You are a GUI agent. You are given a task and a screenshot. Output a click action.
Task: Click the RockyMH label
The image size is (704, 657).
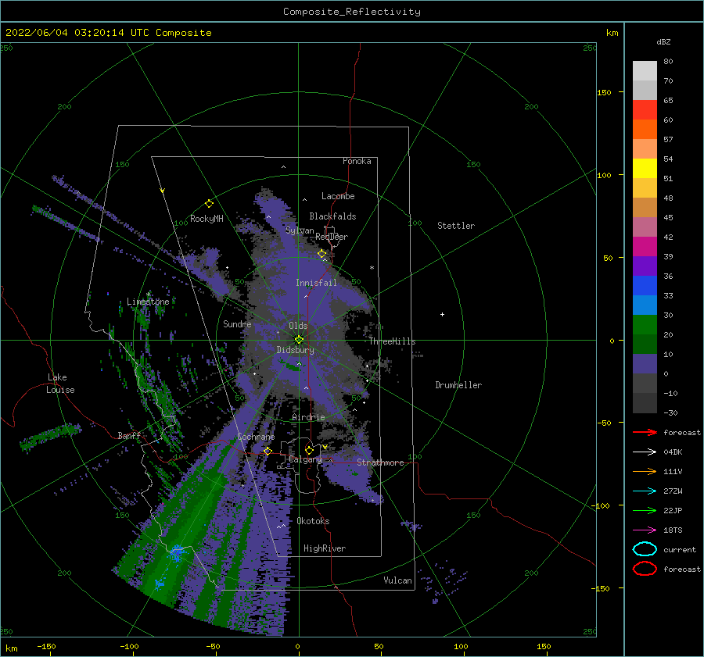coord(207,219)
